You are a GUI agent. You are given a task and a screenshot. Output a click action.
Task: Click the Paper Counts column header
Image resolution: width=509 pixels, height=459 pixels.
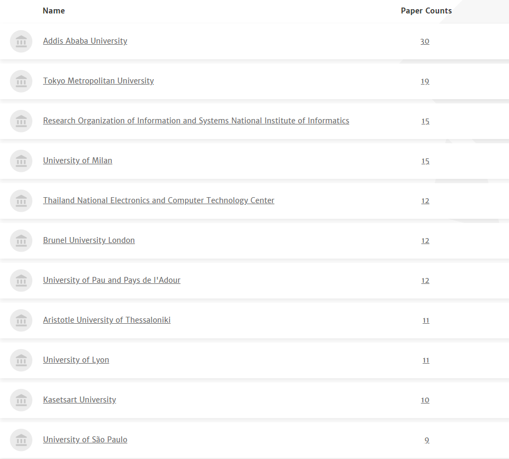(426, 11)
